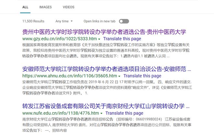Translate the nufe.edu.cn result page
The width and height of the screenshot is (214, 137).
(x=124, y=113)
